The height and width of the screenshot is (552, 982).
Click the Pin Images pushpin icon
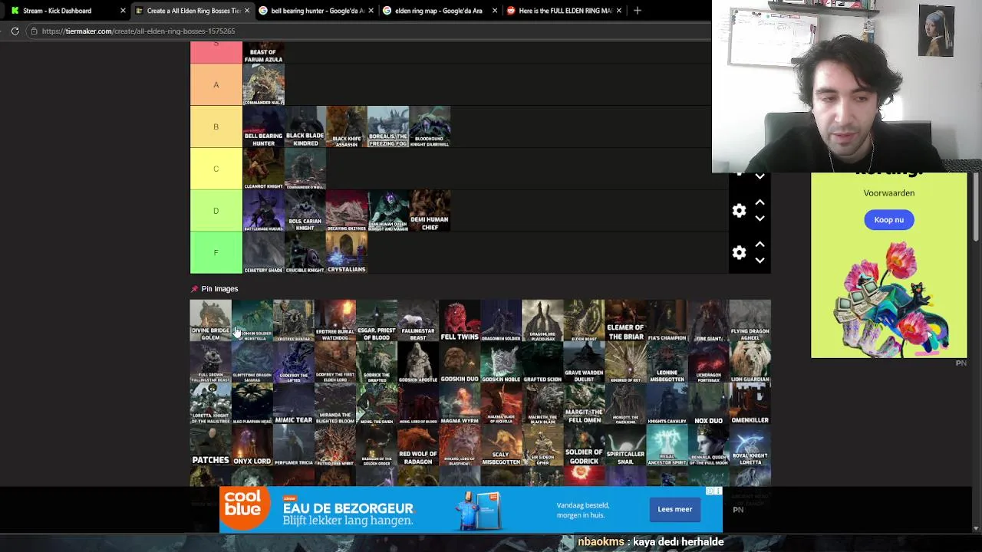point(194,289)
